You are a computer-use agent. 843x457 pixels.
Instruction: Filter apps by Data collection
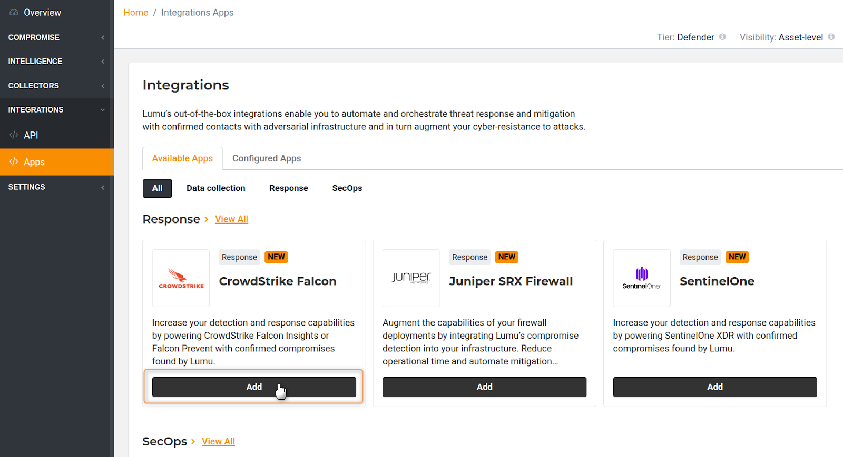(215, 188)
